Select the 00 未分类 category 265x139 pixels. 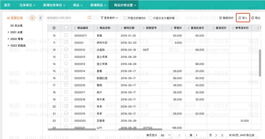(16, 26)
